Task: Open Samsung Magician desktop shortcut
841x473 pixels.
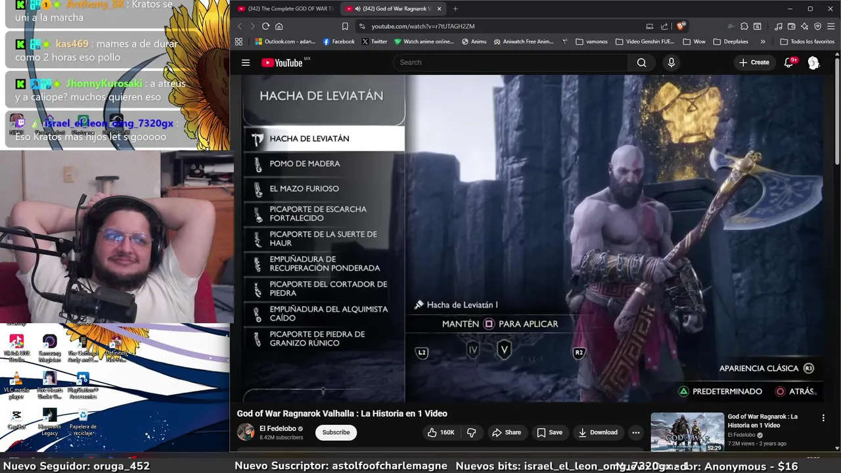Action: click(49, 349)
